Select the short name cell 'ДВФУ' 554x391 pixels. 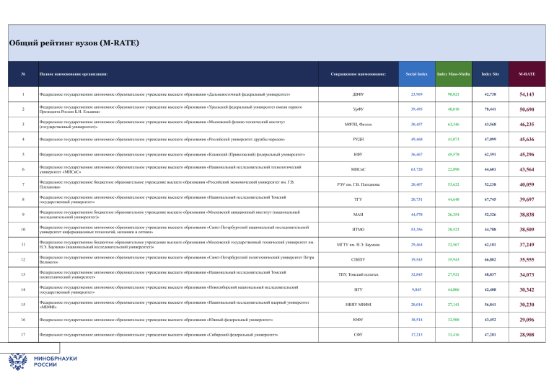tap(359, 94)
